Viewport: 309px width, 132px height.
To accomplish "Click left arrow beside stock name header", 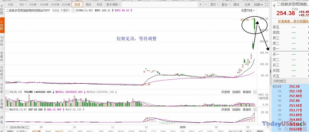I will pos(274,6).
